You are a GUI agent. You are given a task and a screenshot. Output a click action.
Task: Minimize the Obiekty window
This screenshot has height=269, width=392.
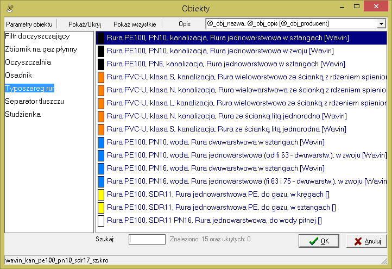342,7
